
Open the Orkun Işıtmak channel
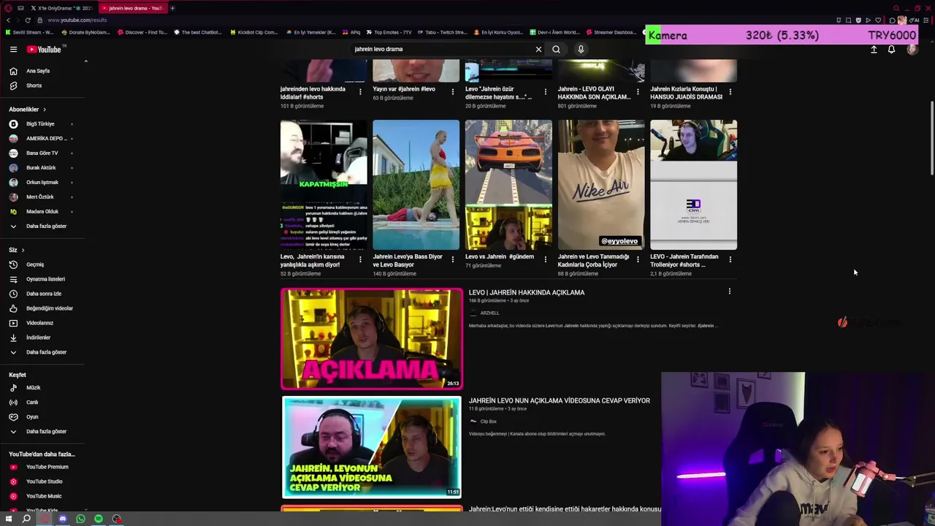tap(42, 183)
